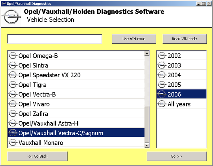The width and height of the screenshot is (213, 166).
Task: Pick Opel Vivaro in the vehicle list
Action: 76,104
